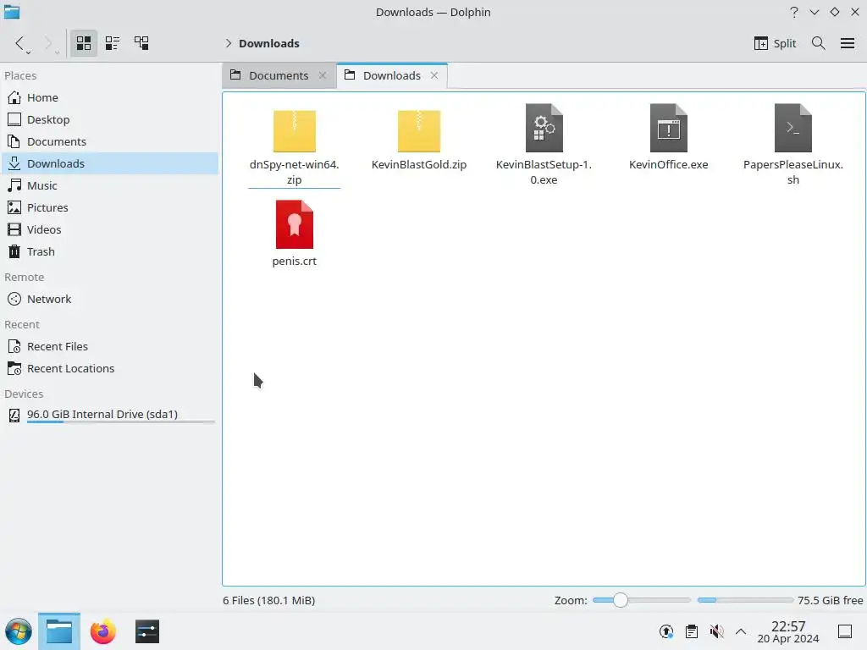Open Network under Remote

[x=109, y=300]
